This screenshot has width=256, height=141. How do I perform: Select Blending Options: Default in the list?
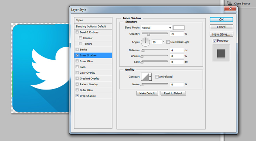click(91, 26)
